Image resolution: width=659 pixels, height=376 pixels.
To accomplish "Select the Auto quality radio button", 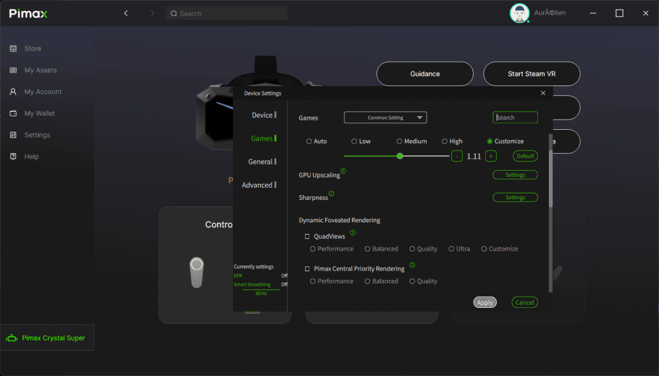I will tap(309, 141).
